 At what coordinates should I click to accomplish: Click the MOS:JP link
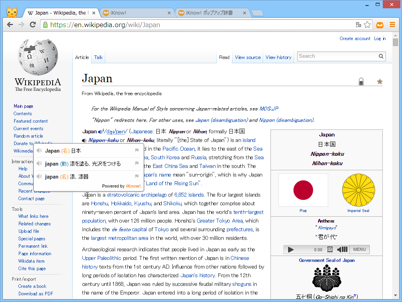click(269, 109)
